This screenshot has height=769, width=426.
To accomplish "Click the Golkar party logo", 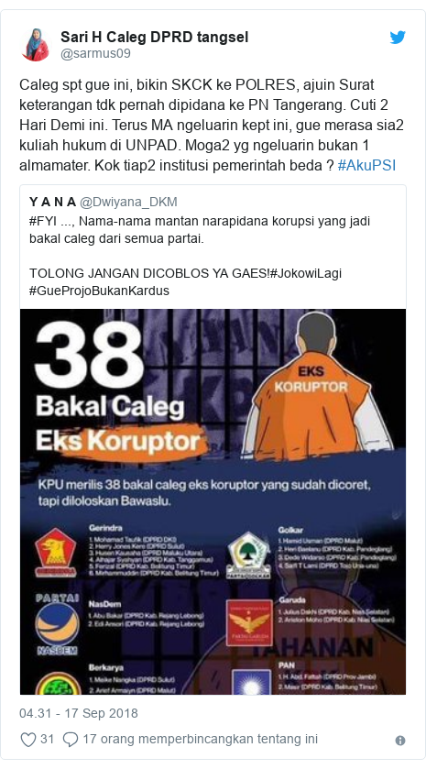I will tap(248, 555).
